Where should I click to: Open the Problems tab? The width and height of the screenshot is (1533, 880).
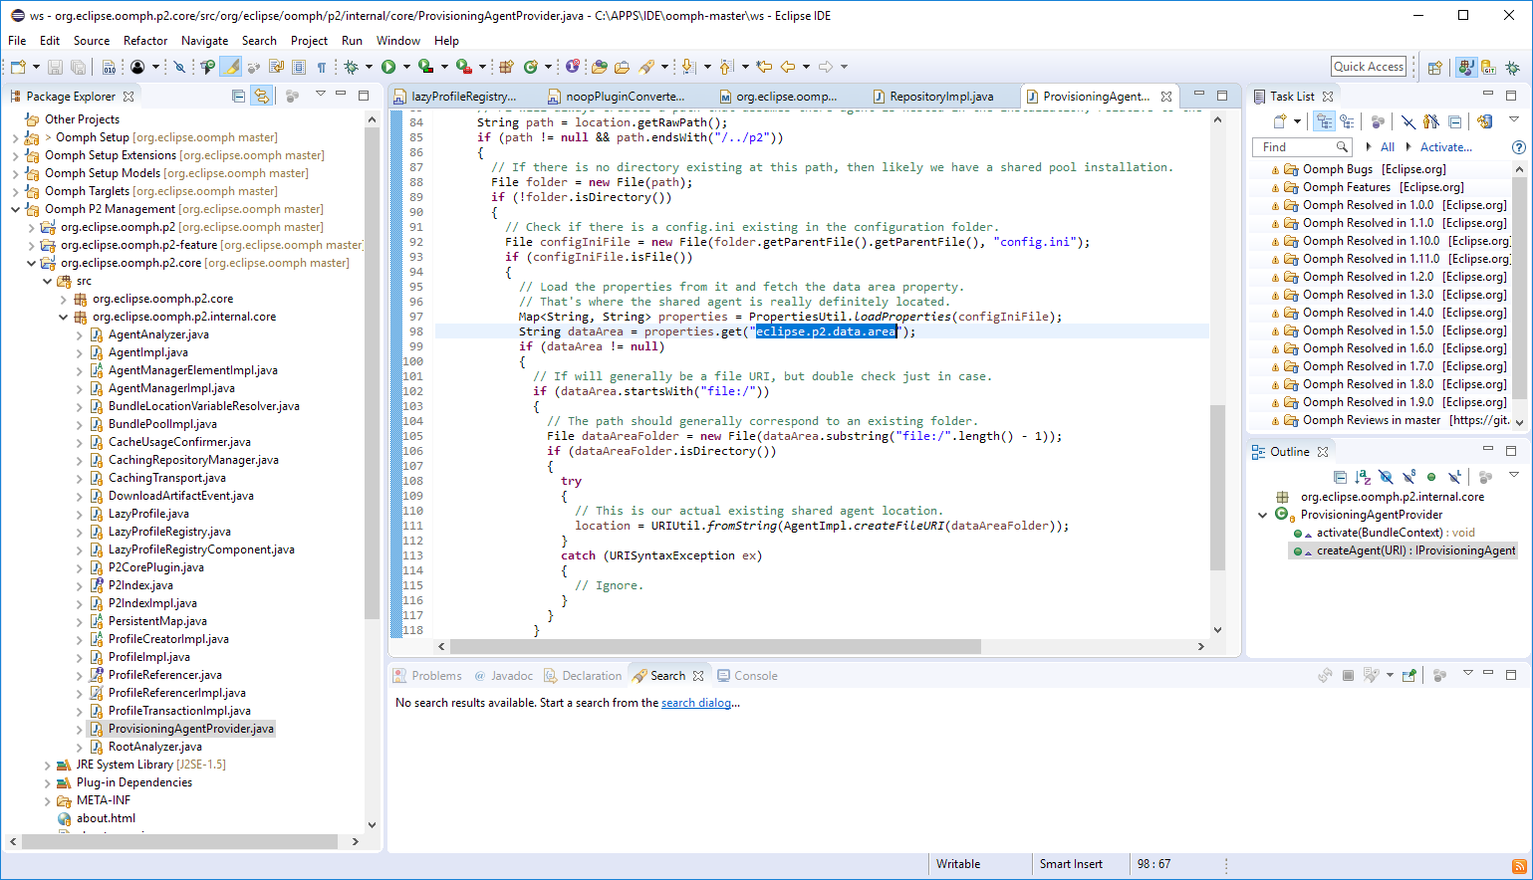coord(427,676)
